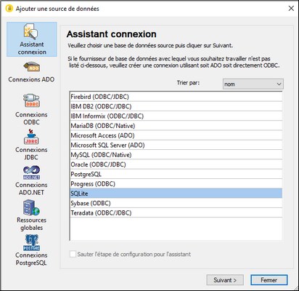Open the Connexions ADO icon
Screen dimensions: 299x291
(x=31, y=67)
